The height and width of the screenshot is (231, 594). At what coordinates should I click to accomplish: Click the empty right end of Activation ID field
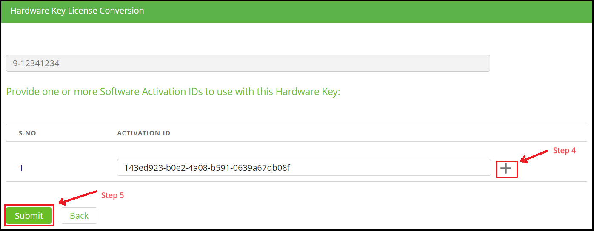pyautogui.click(x=426, y=168)
